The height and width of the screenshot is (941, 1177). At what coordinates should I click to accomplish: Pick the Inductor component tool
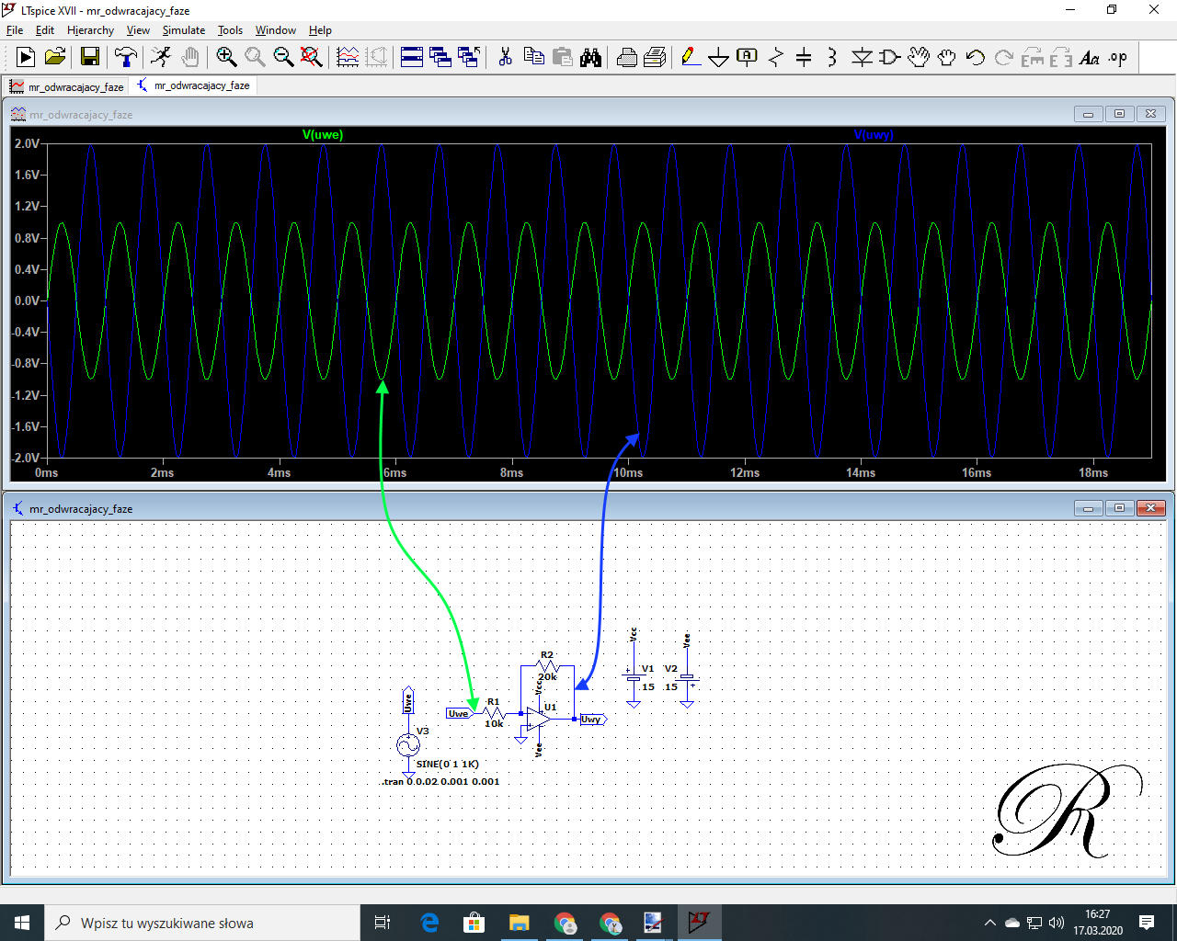pyautogui.click(x=832, y=57)
